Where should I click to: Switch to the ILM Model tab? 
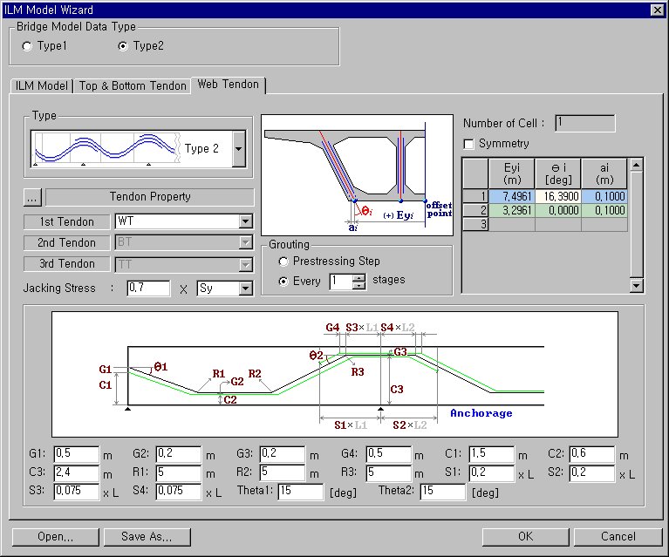point(42,85)
